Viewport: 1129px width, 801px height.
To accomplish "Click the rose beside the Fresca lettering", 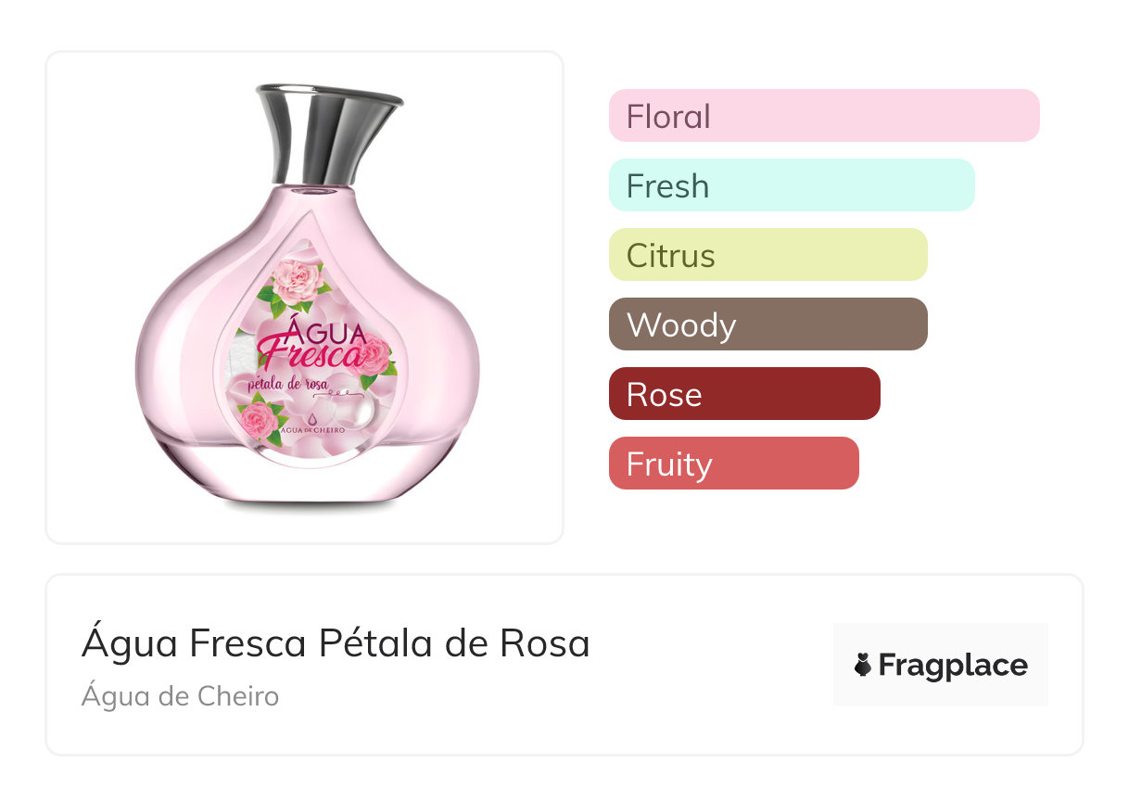I will coord(374,354).
